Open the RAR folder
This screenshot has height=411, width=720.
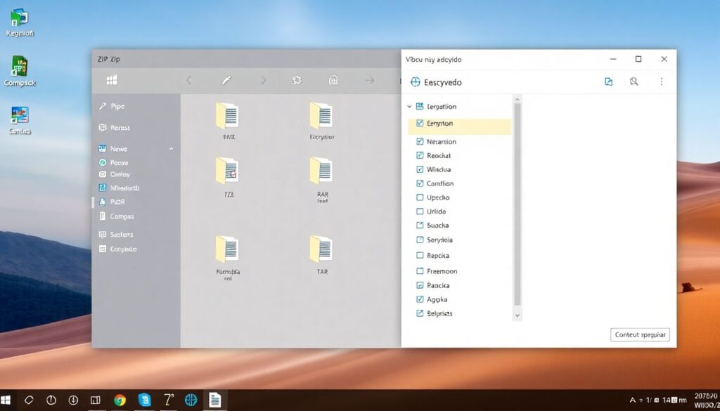(321, 171)
